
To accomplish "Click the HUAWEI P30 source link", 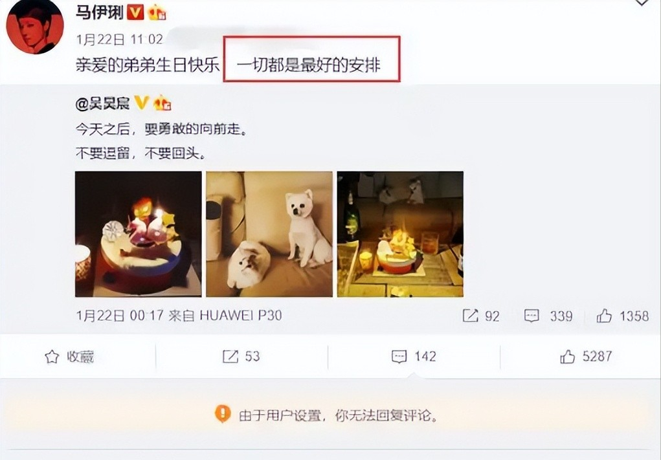I will pyautogui.click(x=240, y=316).
